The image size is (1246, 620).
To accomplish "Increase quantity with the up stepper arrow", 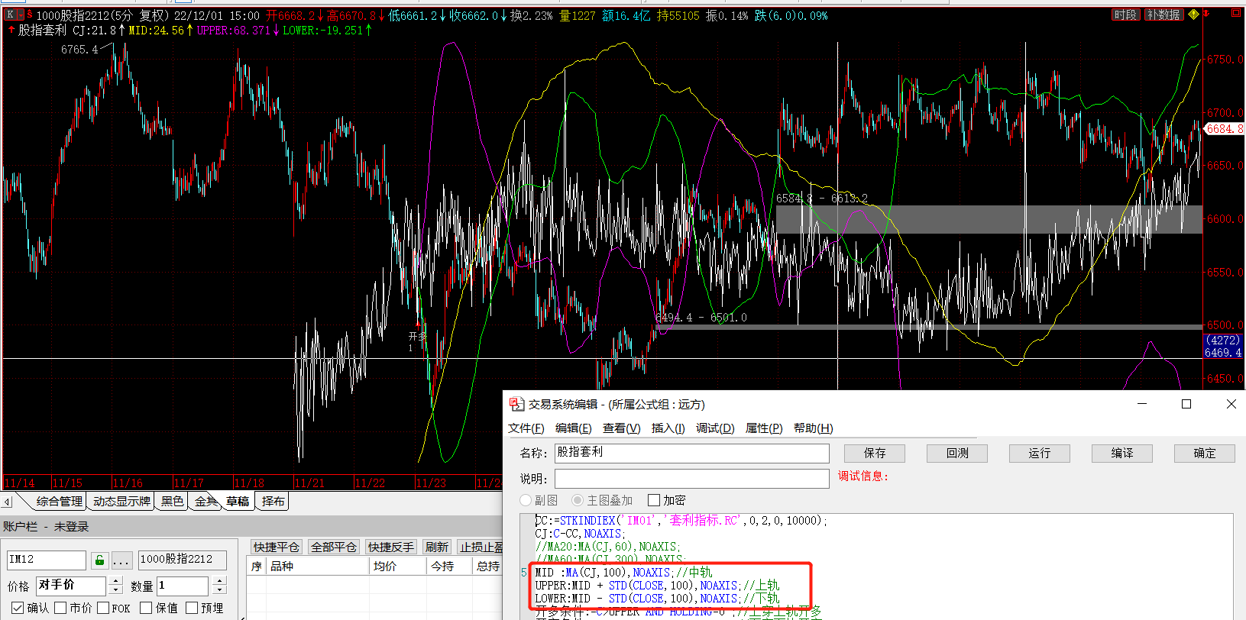I will [x=219, y=581].
